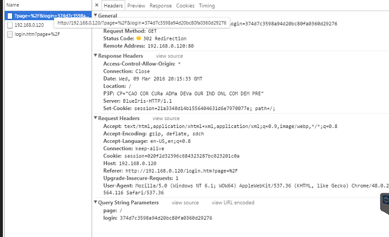Close the request details pane
The height and width of the screenshot is (237, 389).
(x=96, y=6)
